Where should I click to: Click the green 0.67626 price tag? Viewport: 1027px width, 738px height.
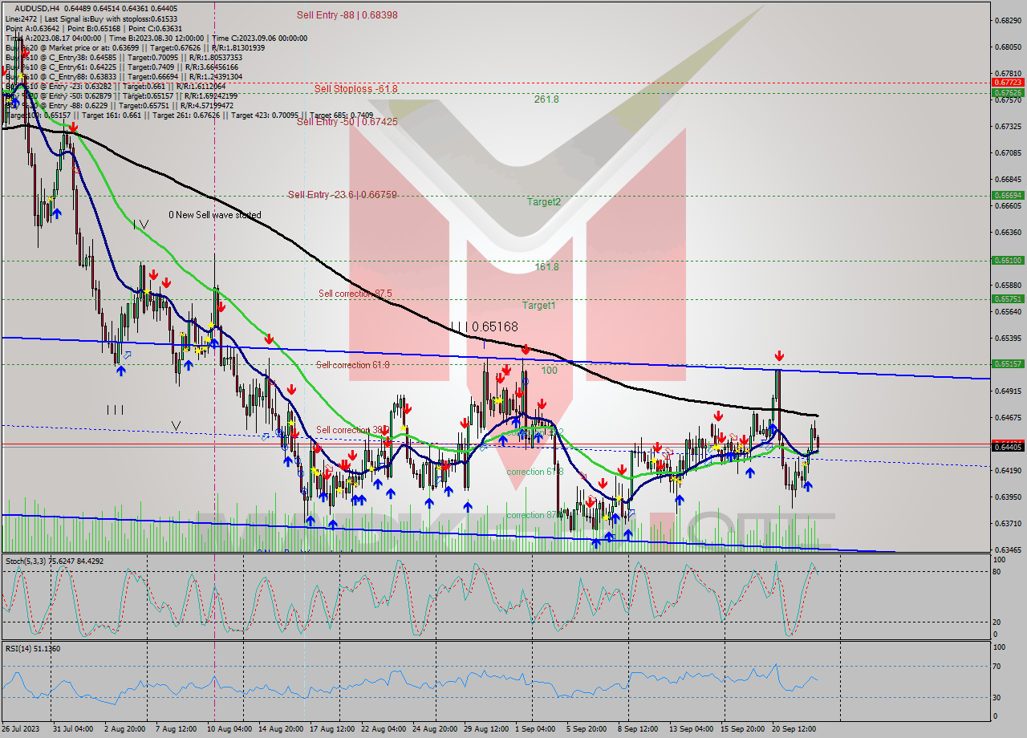1008,92
